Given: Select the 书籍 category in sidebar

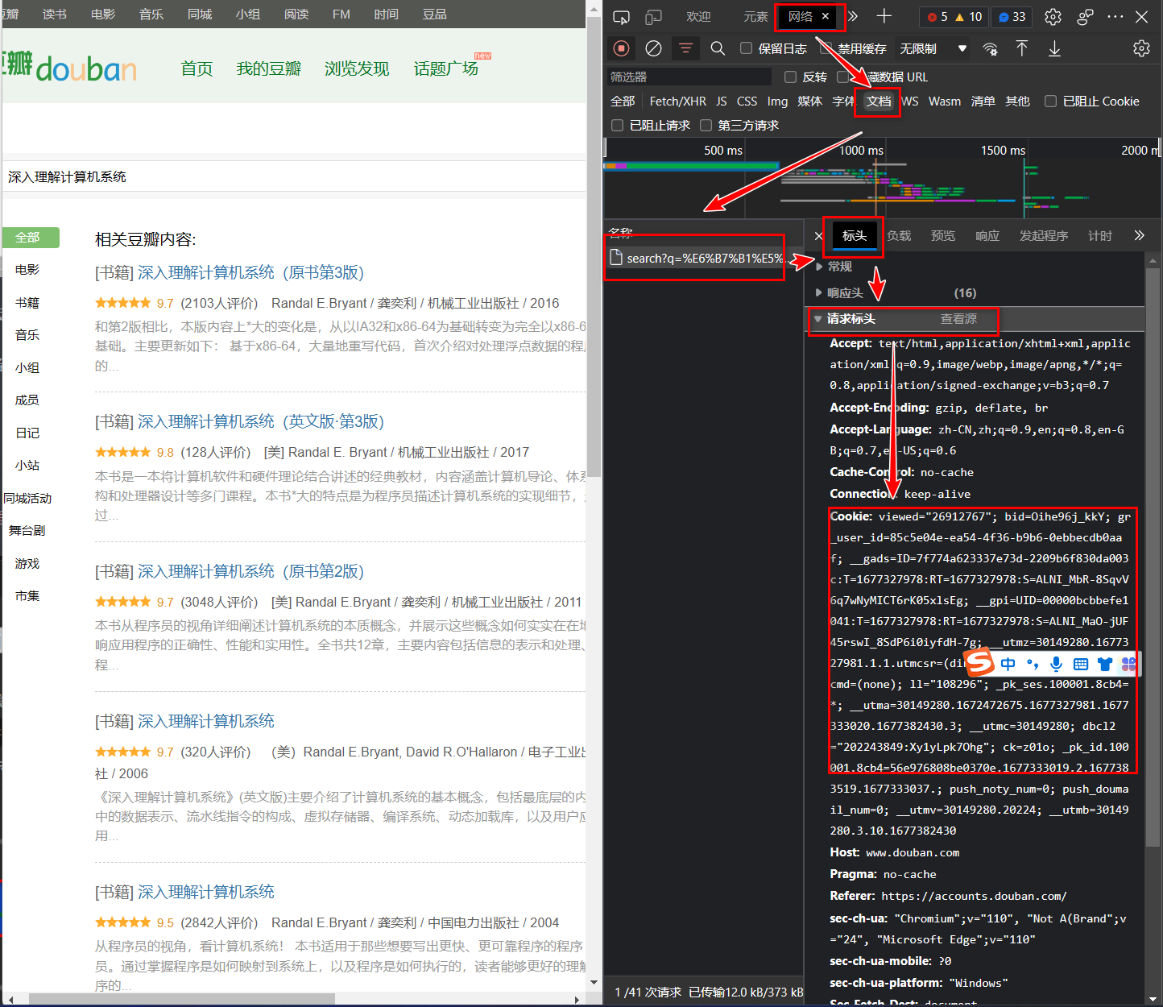Looking at the screenshot, I should click(27, 302).
